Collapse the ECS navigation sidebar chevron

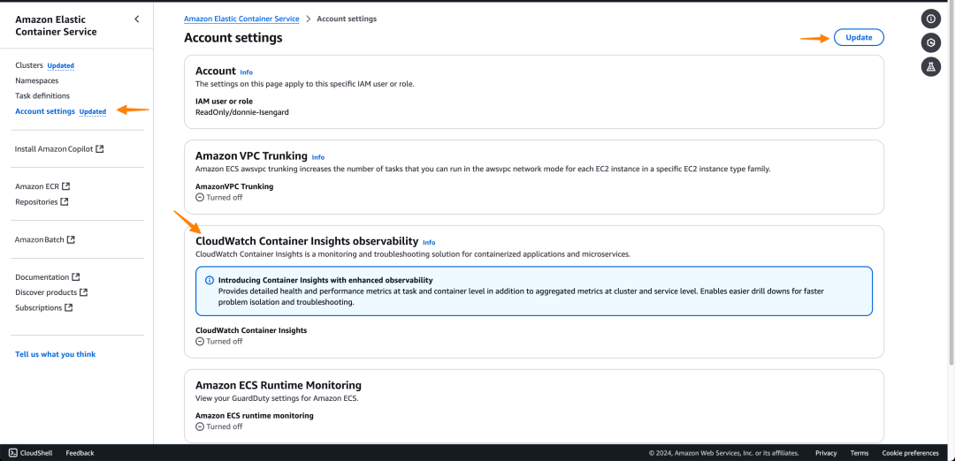click(136, 19)
